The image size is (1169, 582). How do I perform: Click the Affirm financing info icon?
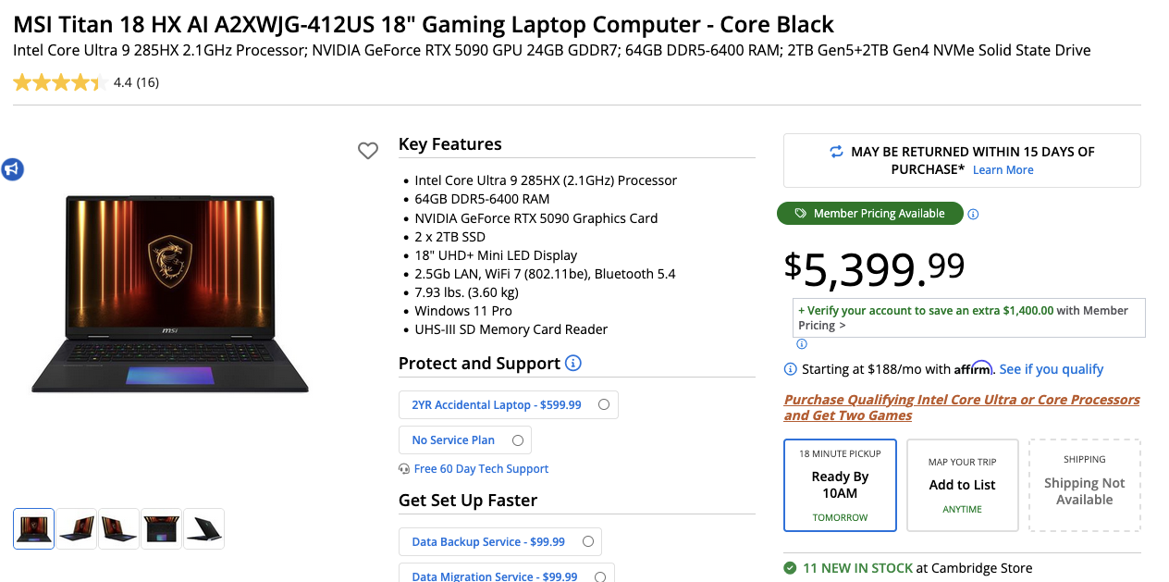791,369
